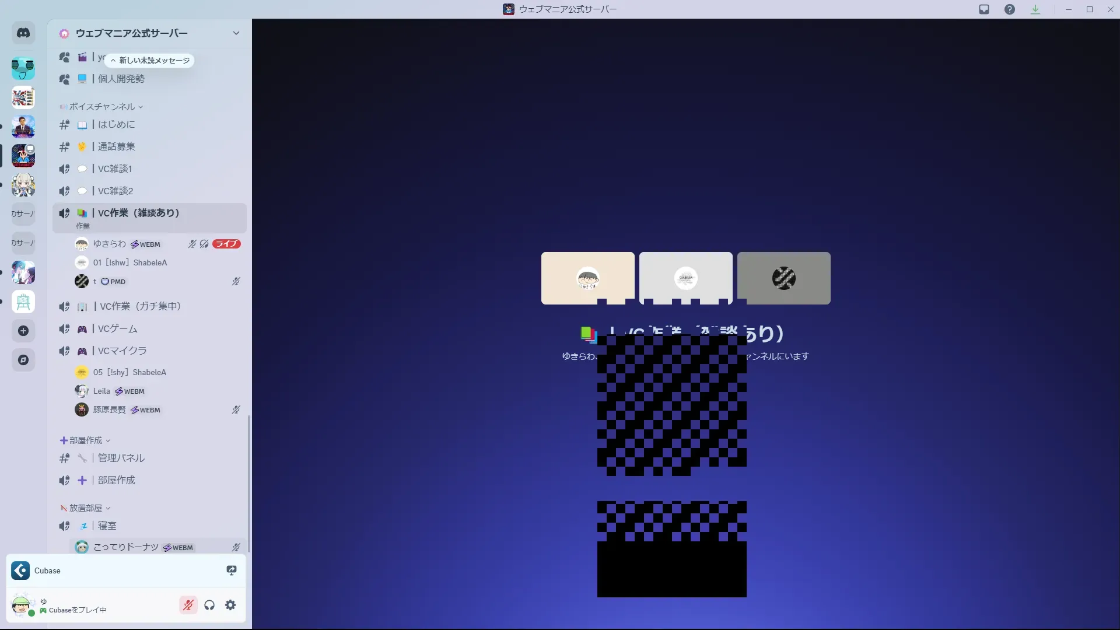Image resolution: width=1120 pixels, height=630 pixels.
Task: Collapse the 放置部屋 category
Action: click(x=86, y=508)
